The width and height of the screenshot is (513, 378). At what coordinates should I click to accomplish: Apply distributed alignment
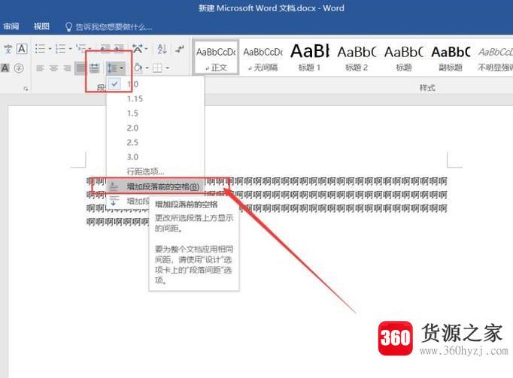[x=95, y=68]
